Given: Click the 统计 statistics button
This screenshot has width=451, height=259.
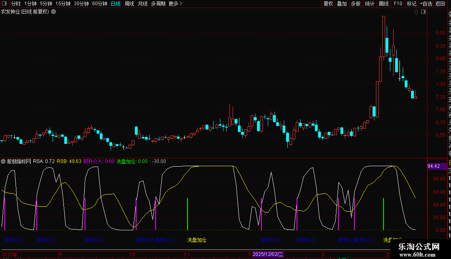Looking at the screenshot, I should point(370,4).
